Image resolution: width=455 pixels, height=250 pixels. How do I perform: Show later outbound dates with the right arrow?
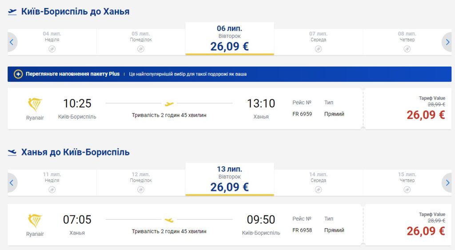pos(447,42)
